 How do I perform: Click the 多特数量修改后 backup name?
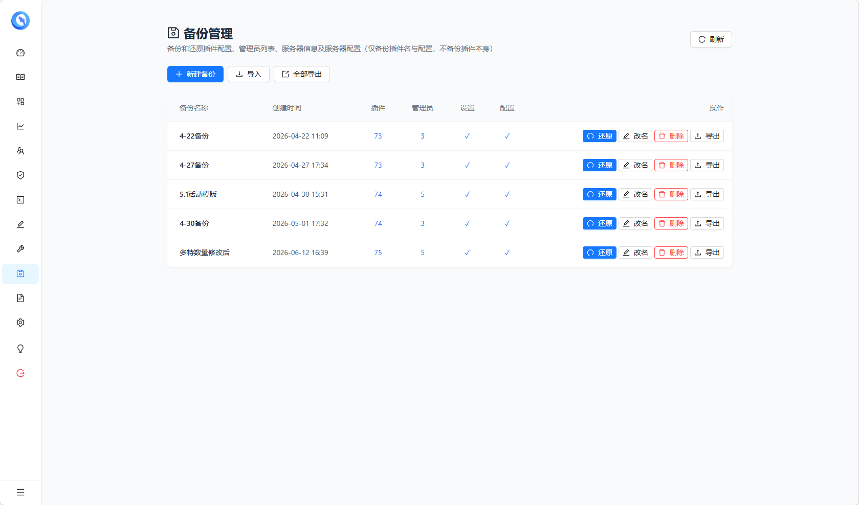[x=205, y=252]
